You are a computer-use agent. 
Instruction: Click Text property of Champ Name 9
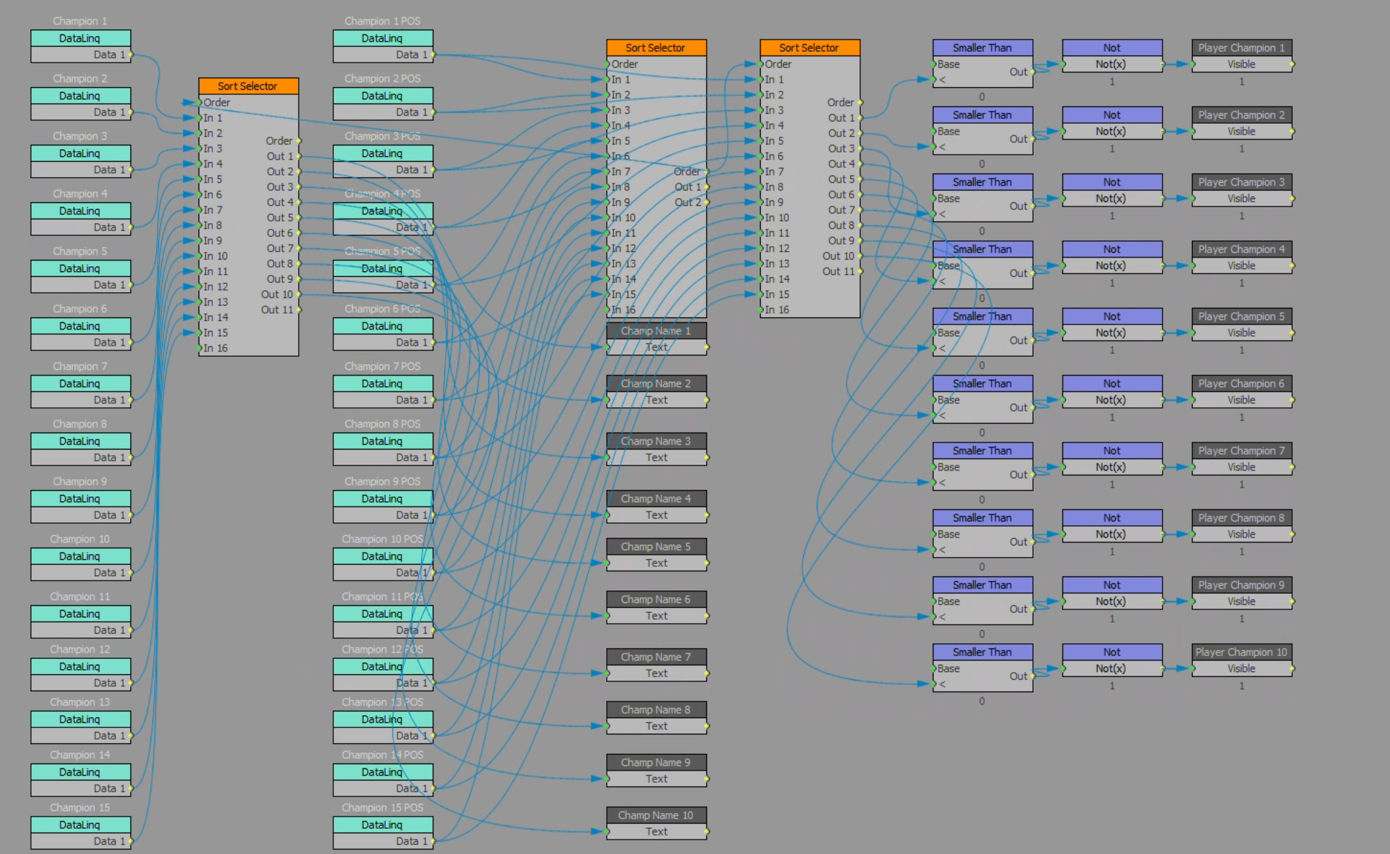[656, 778]
